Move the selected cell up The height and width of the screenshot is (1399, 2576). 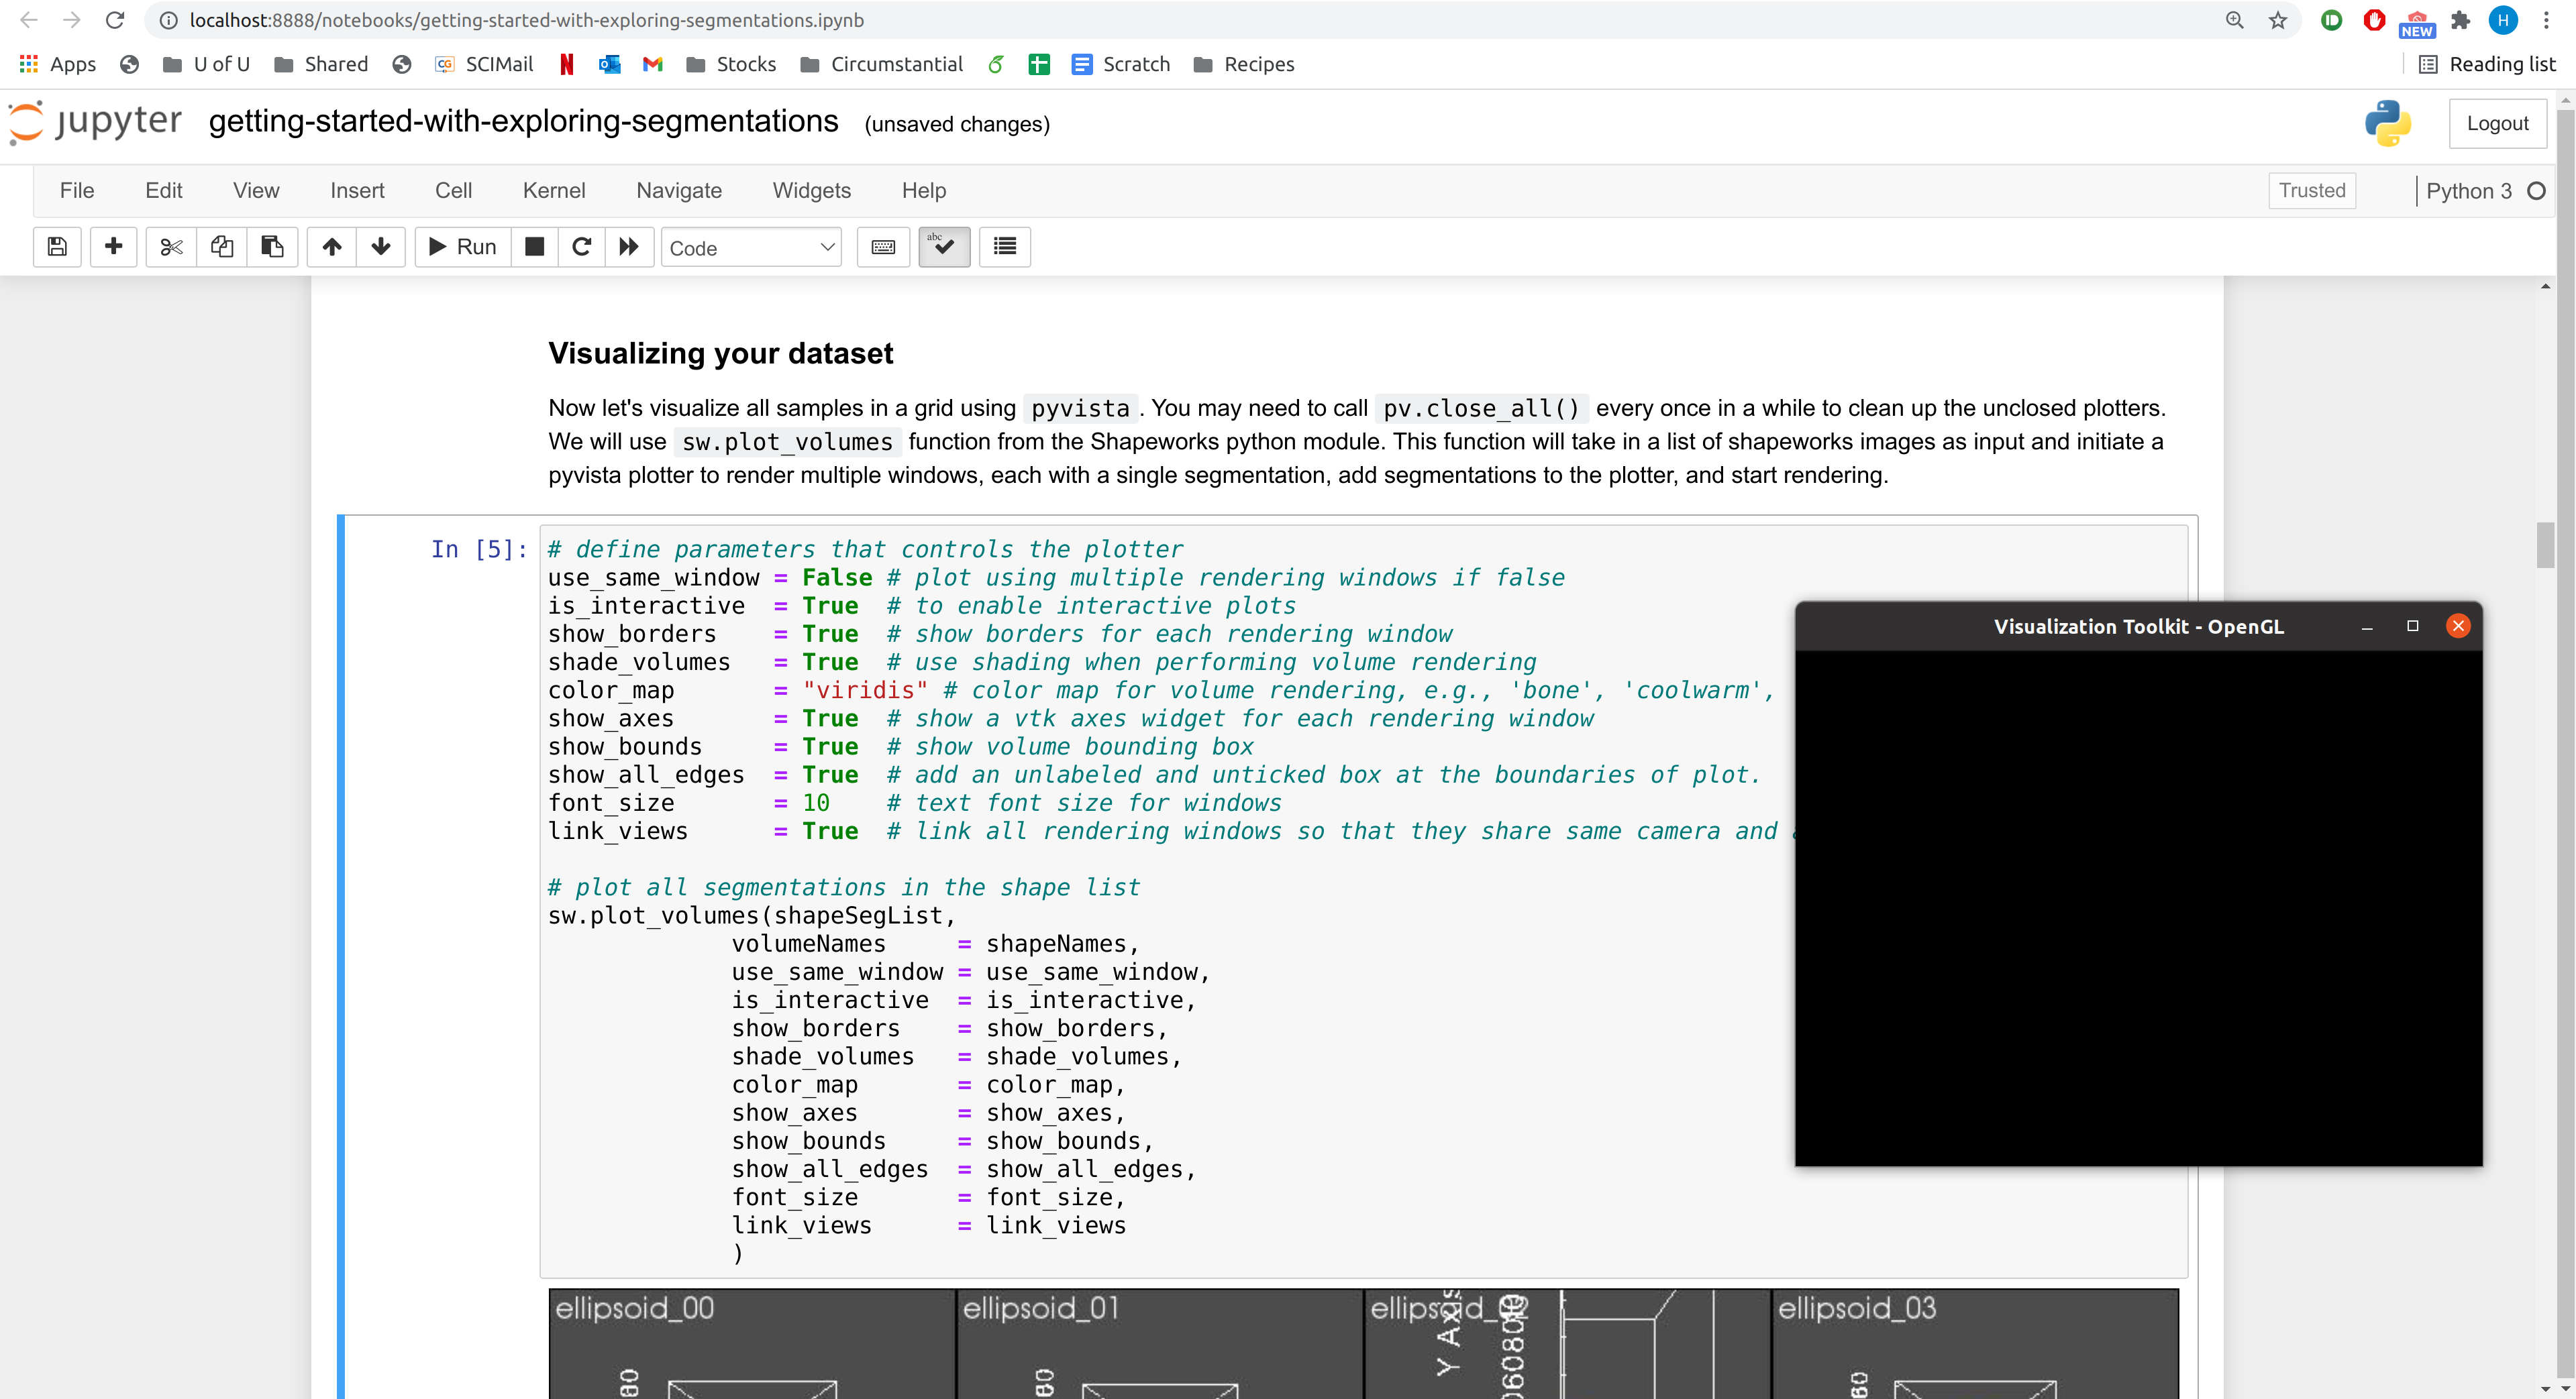tap(332, 247)
